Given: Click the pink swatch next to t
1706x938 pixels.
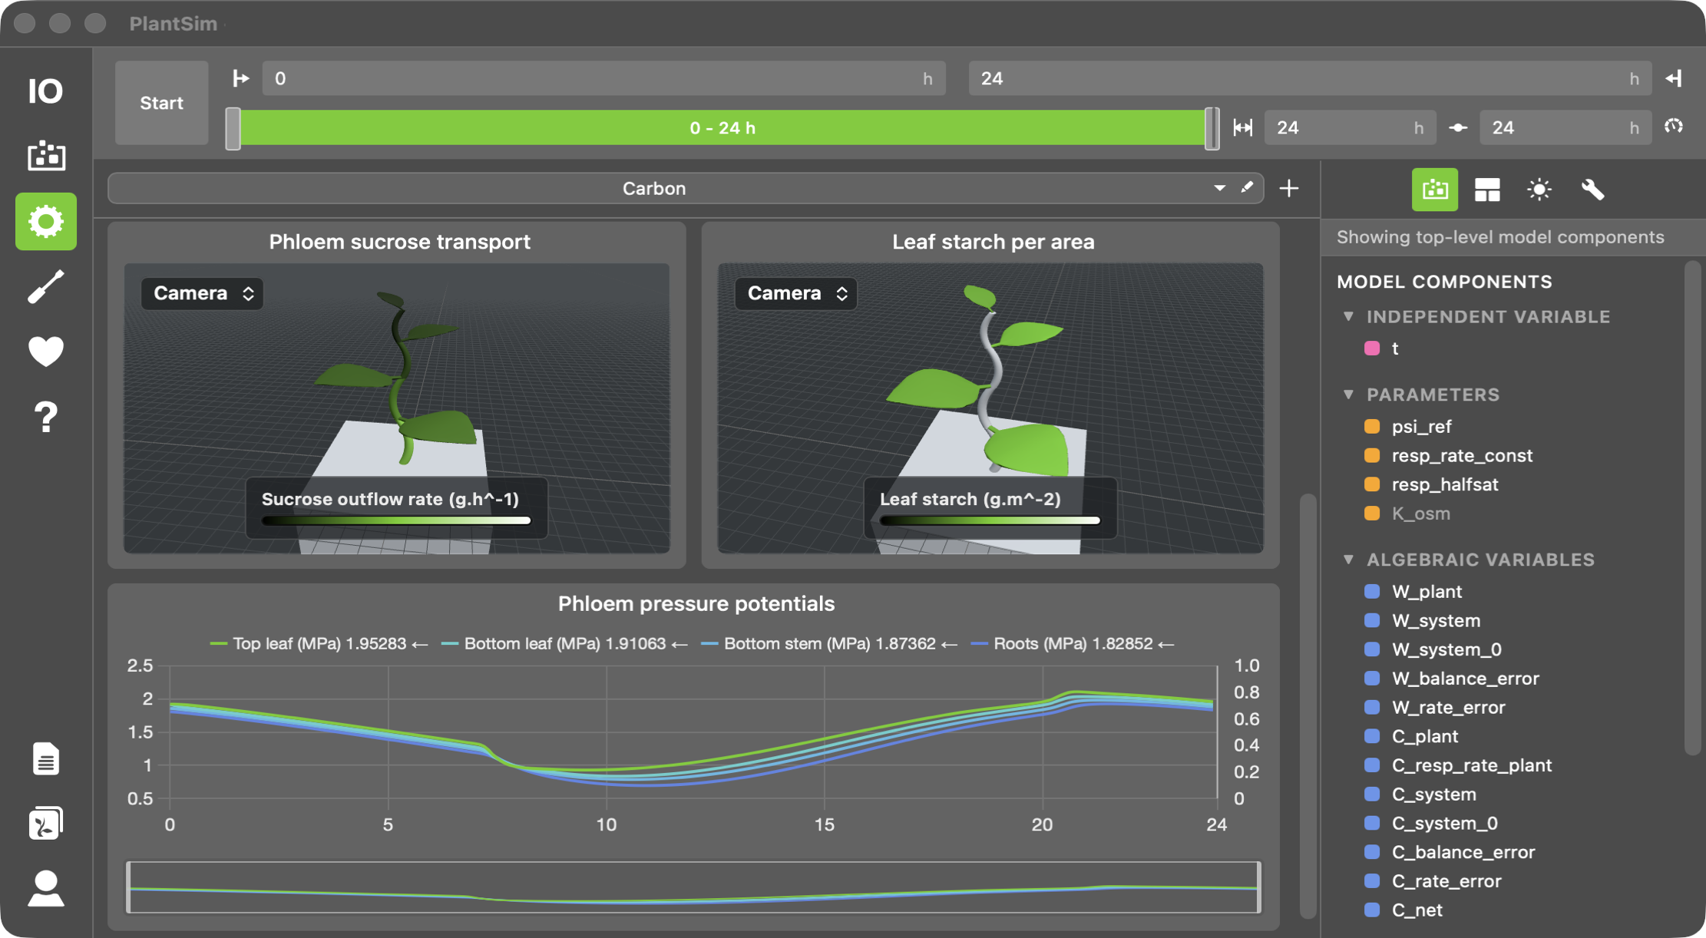Looking at the screenshot, I should [x=1372, y=348].
